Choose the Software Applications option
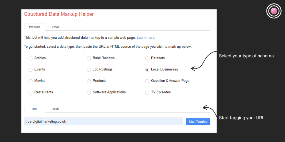The width and height of the screenshot is (285, 142). point(89,92)
